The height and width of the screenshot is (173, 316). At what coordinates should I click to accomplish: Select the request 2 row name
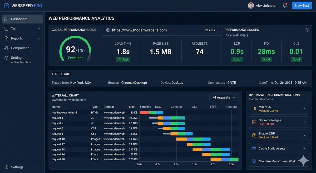57,123
